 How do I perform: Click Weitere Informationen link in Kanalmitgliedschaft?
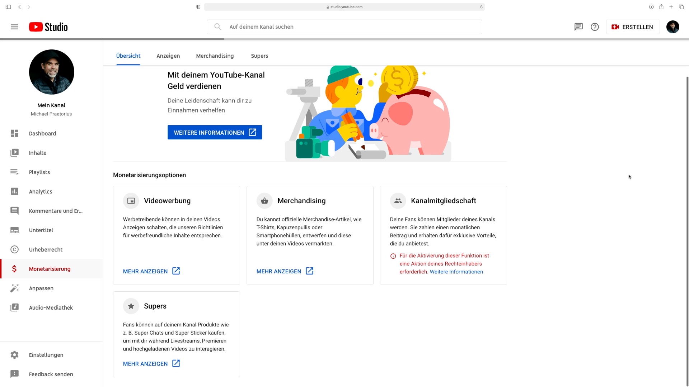[456, 272]
